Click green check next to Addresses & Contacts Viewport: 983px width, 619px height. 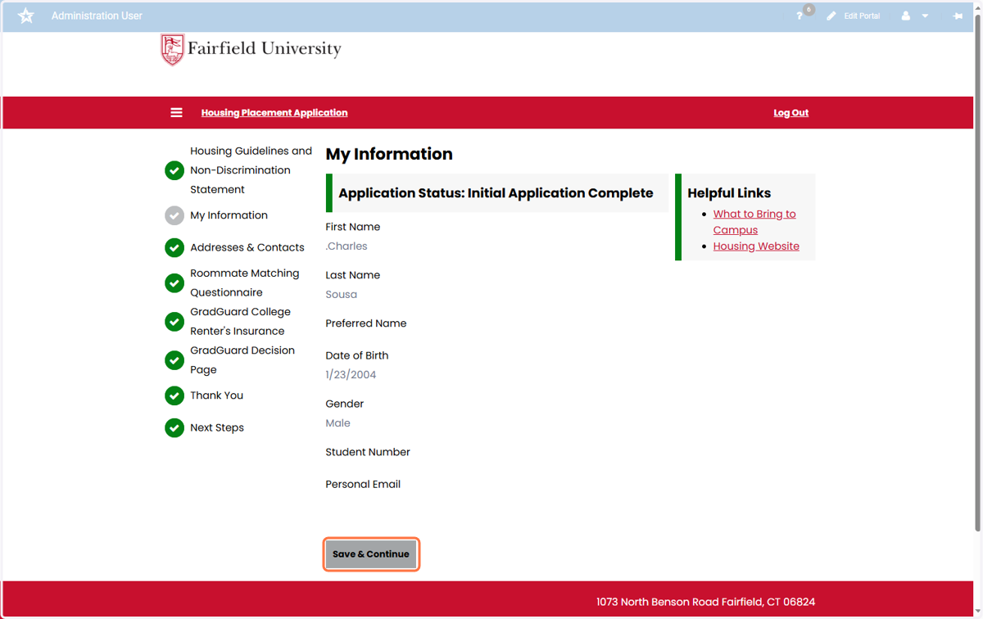174,247
